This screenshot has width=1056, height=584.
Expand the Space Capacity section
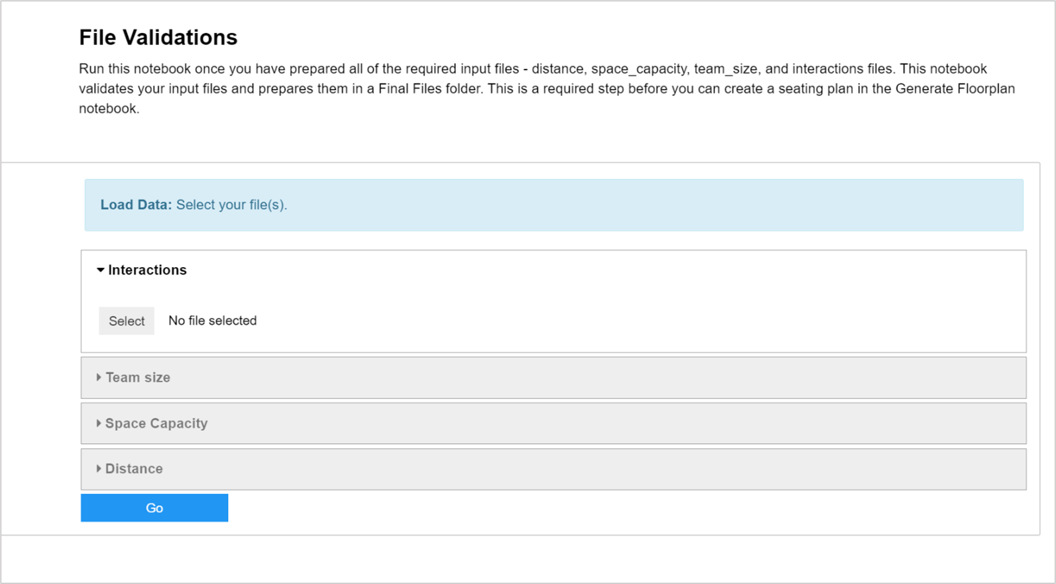click(x=554, y=424)
